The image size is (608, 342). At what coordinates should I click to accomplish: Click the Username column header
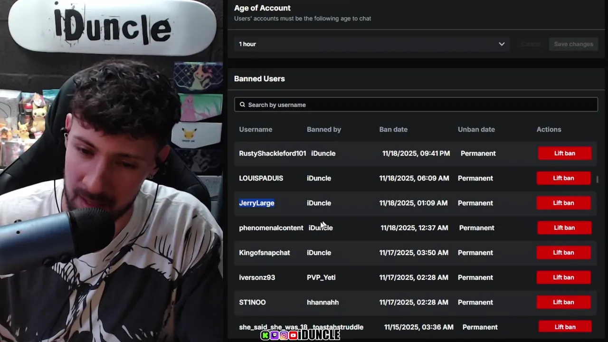(256, 129)
